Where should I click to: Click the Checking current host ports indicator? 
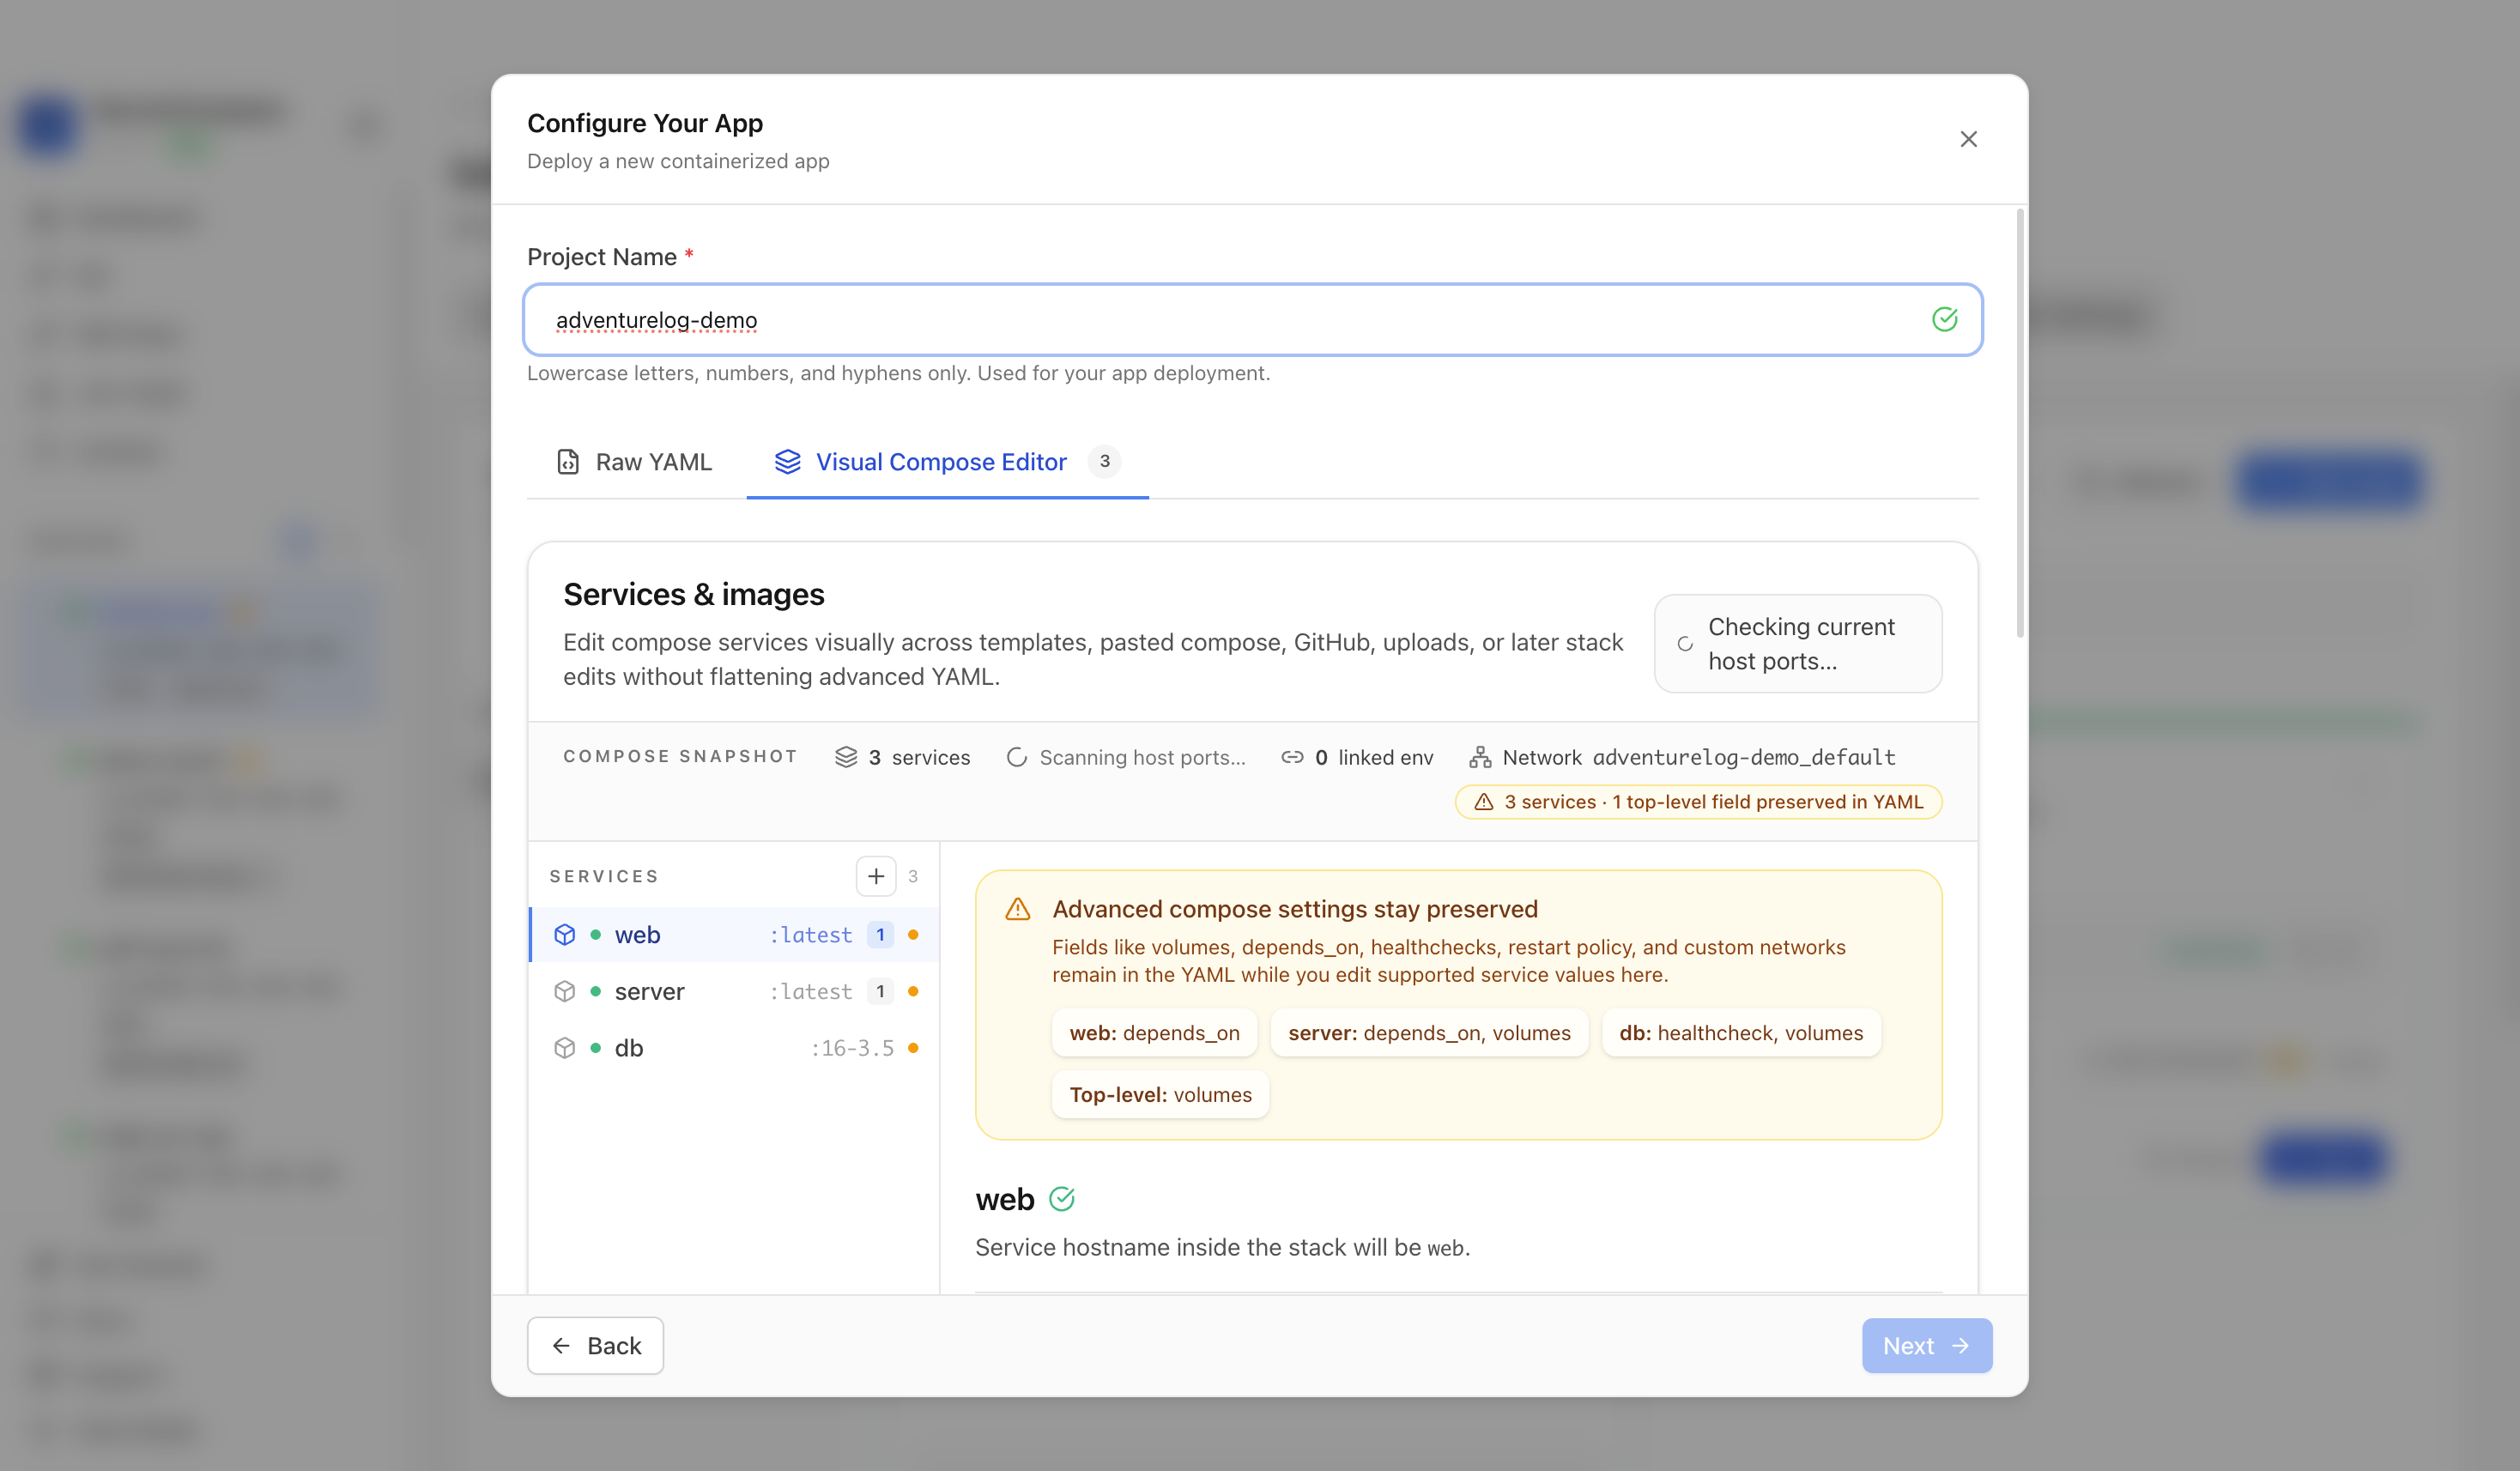(x=1797, y=644)
